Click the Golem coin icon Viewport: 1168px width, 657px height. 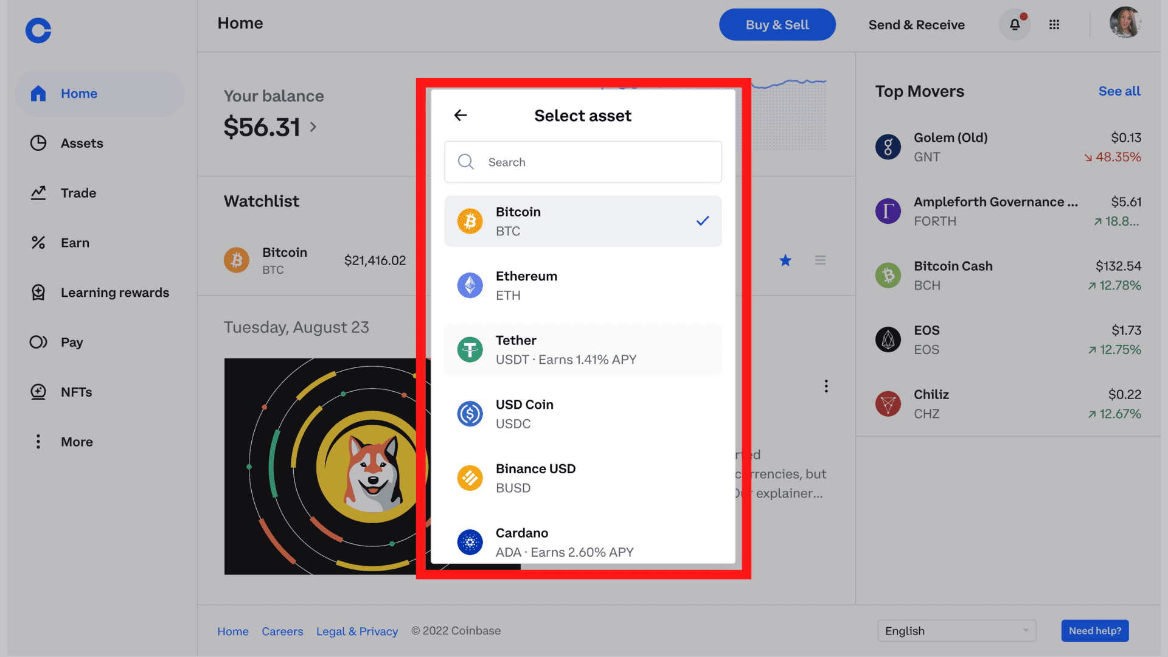tap(888, 147)
